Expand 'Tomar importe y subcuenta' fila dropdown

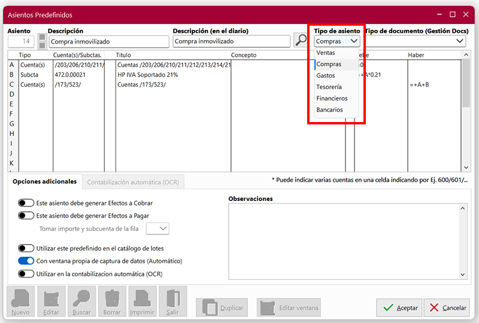point(158,228)
